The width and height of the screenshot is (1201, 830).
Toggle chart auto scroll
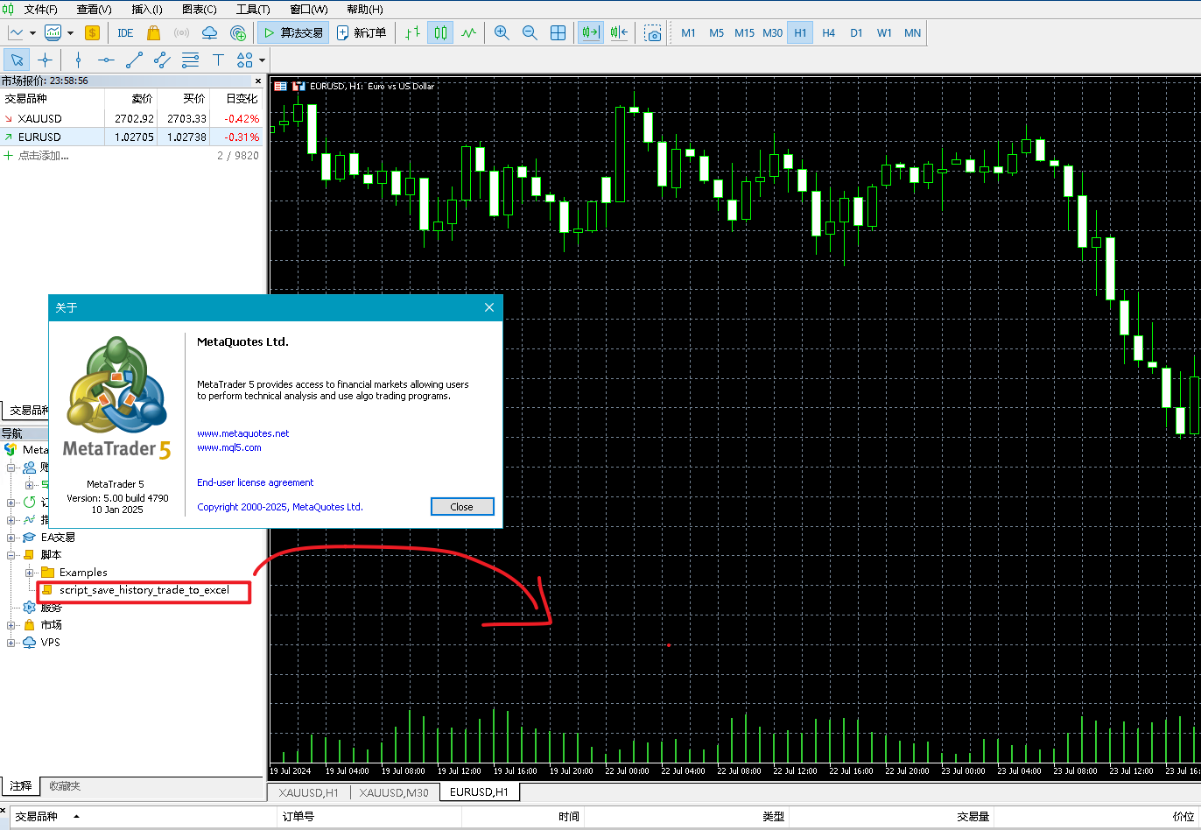coord(591,33)
